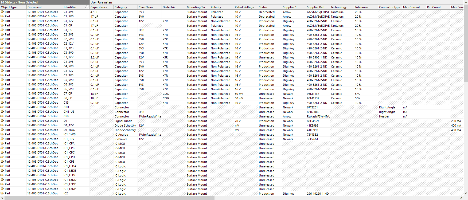Viewport: 468px width, 200px height.
Task: Sort by the Status column header
Action: coord(270,7)
